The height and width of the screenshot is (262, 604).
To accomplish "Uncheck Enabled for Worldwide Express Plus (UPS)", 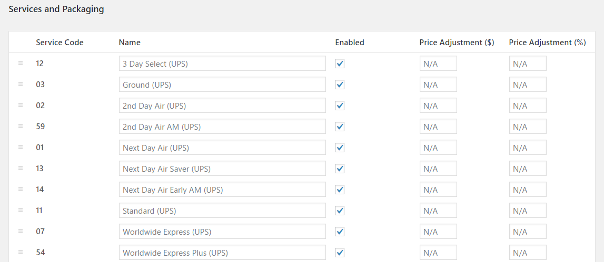I will 340,253.
